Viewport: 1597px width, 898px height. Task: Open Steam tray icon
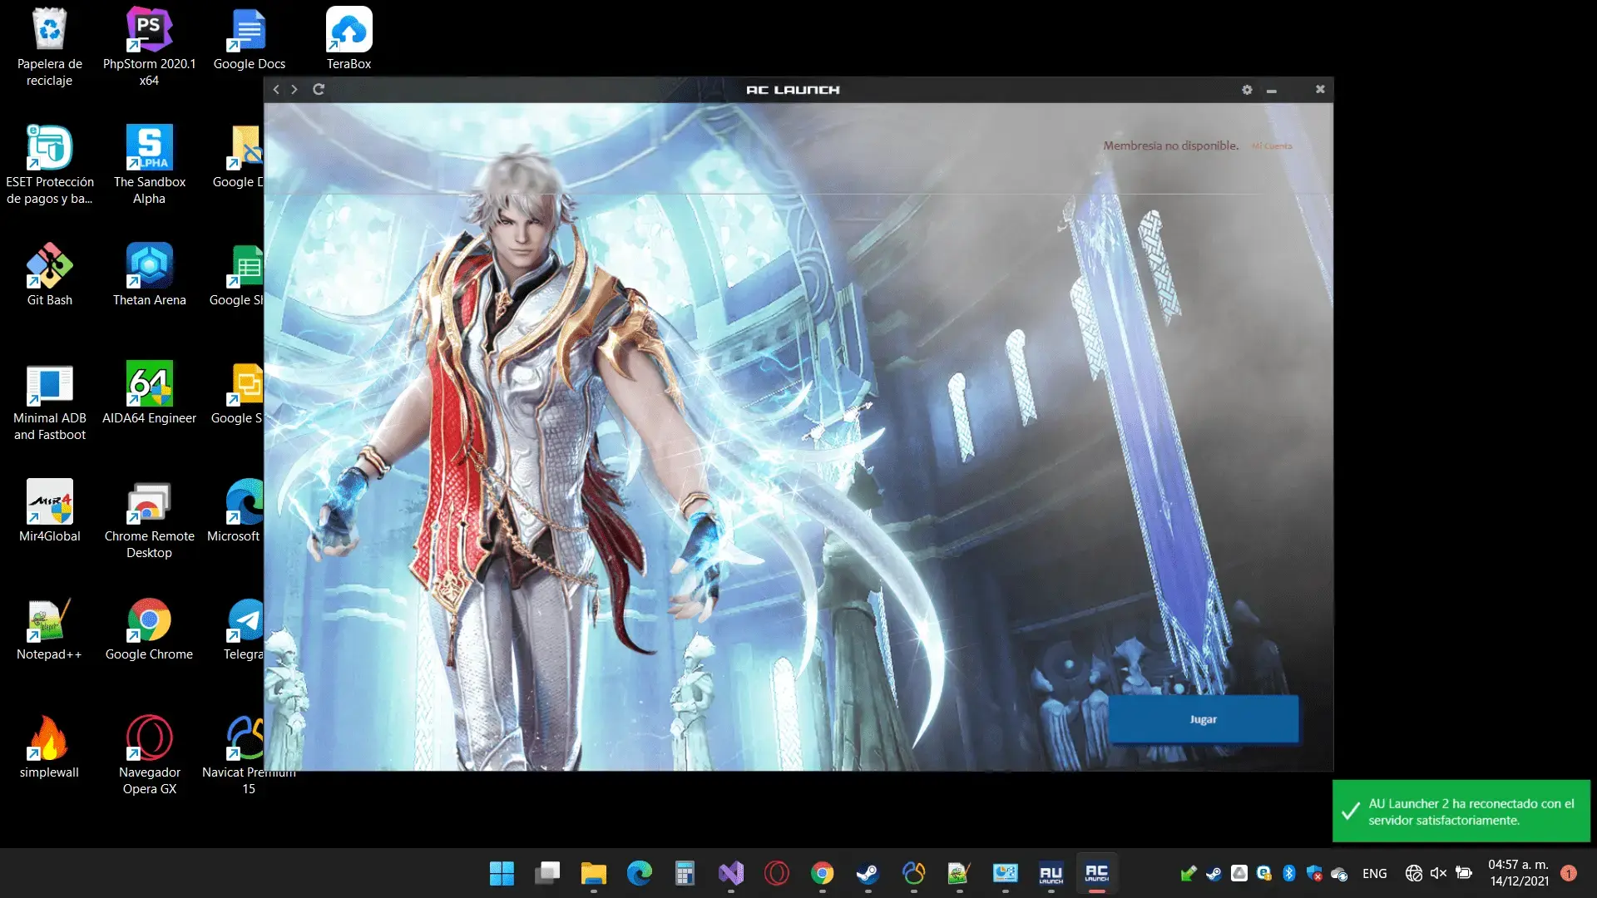click(1214, 873)
